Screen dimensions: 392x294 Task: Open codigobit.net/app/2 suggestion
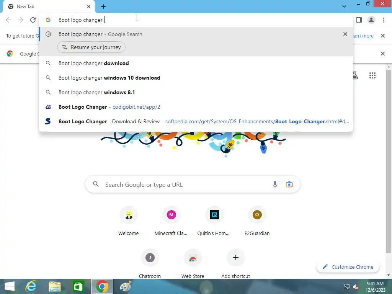[x=196, y=107]
